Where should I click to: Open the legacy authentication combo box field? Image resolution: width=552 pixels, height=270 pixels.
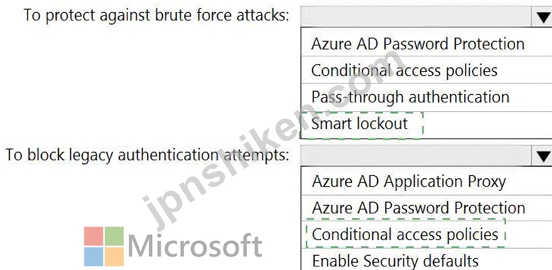point(426,155)
